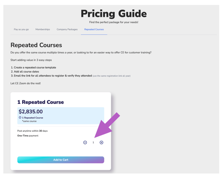Click the "One-Time payment" label
The image size is (224, 175).
click(28, 136)
